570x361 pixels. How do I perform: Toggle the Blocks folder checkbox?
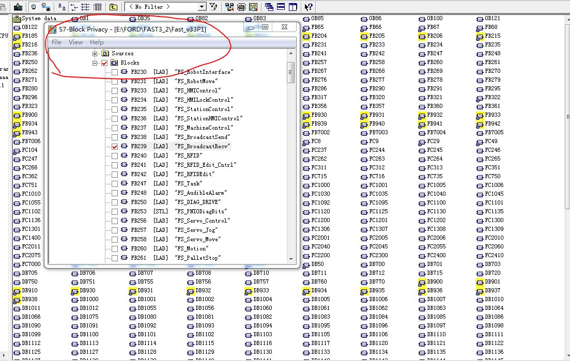[x=104, y=63]
